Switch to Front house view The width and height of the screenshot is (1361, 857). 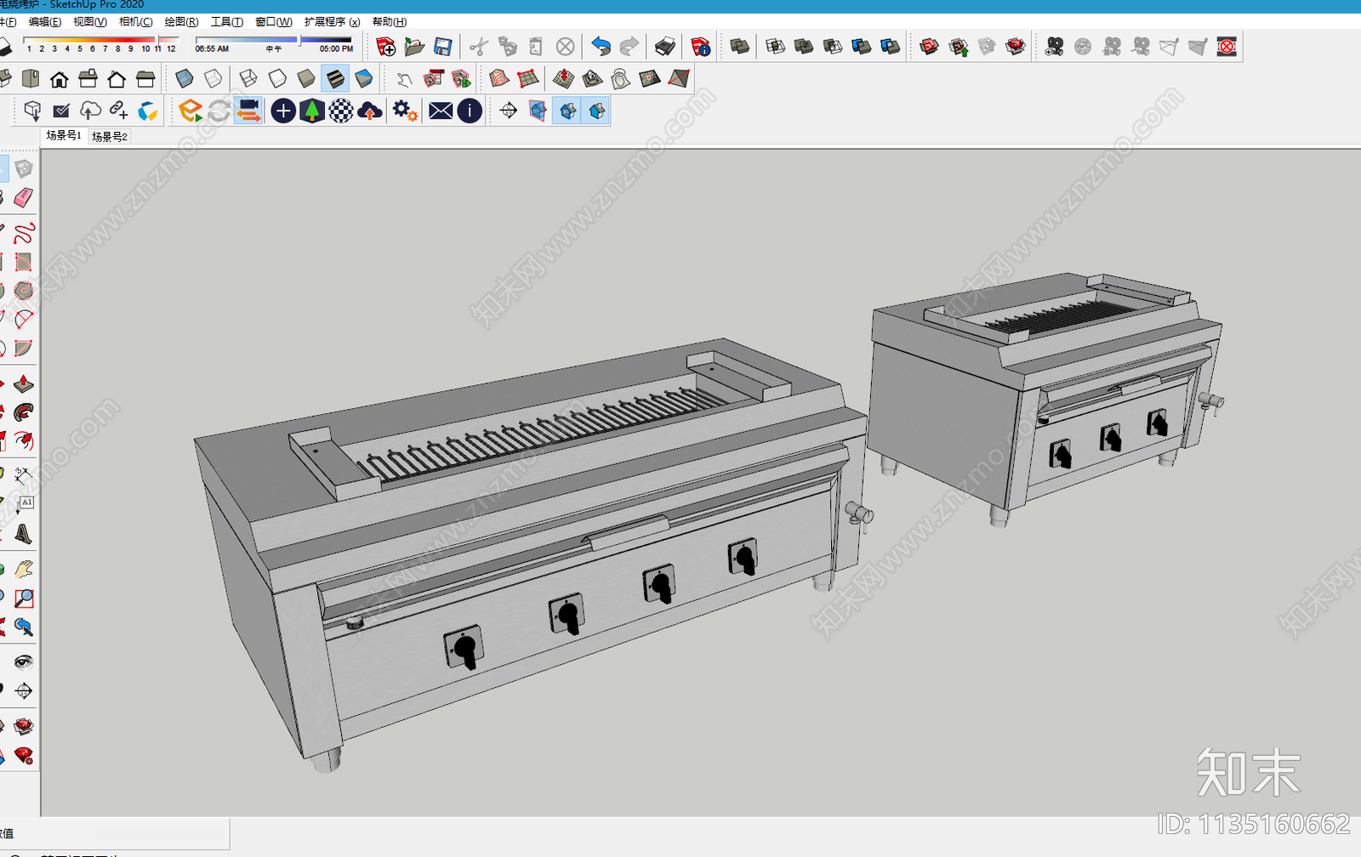(59, 79)
